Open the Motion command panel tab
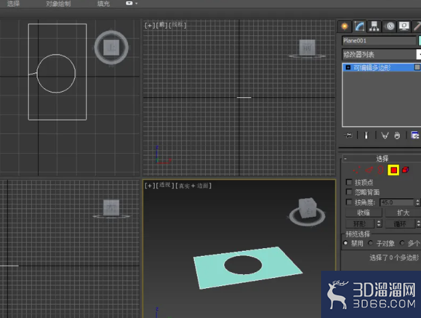The width and height of the screenshot is (421, 318). [x=389, y=26]
